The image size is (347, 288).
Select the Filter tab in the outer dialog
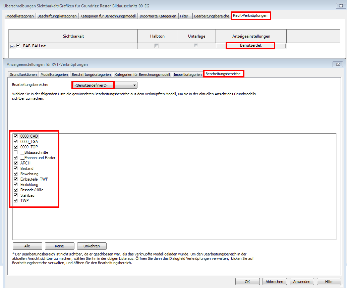pos(184,16)
